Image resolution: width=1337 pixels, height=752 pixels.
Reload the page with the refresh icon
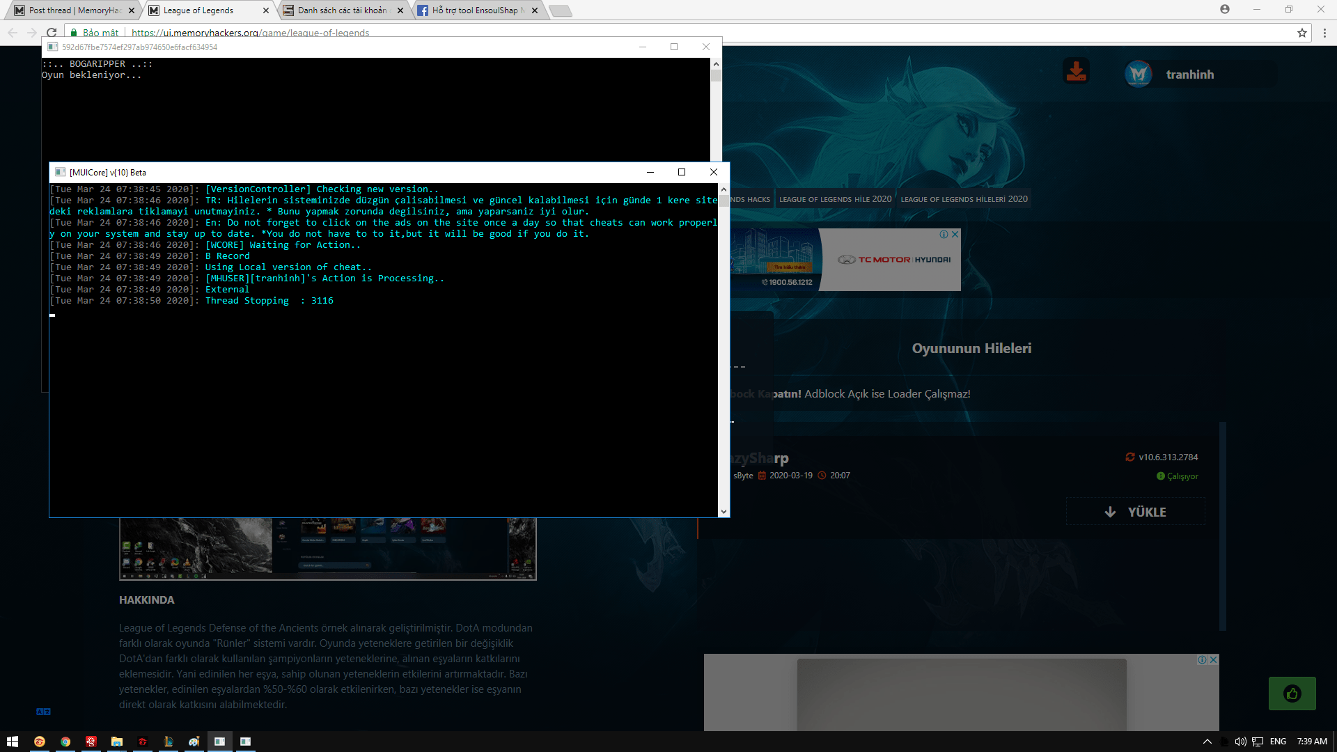pos(52,33)
